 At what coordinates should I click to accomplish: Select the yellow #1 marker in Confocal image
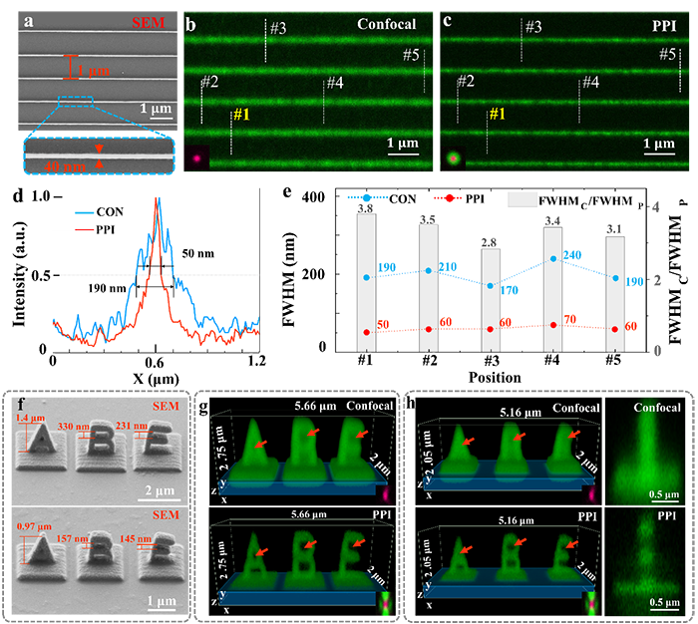[x=240, y=116]
